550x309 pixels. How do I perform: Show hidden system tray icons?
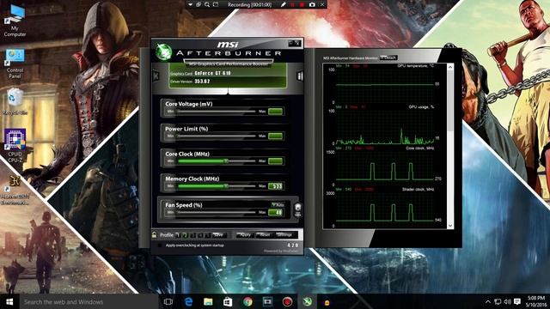point(488,301)
